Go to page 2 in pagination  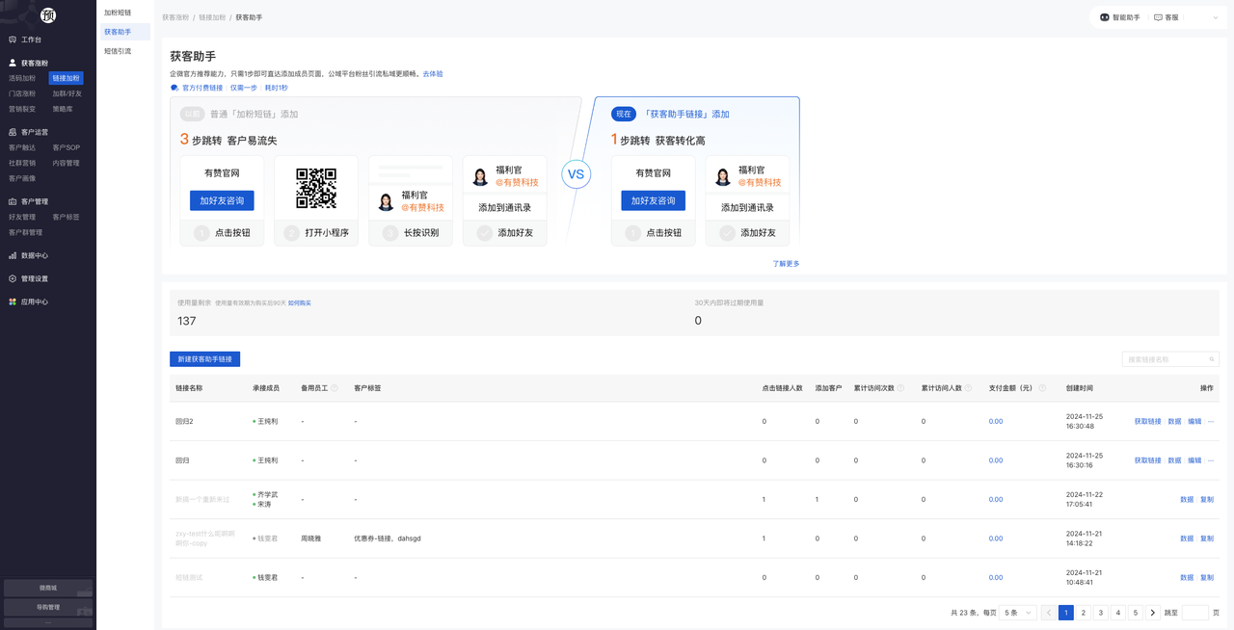(x=1084, y=613)
